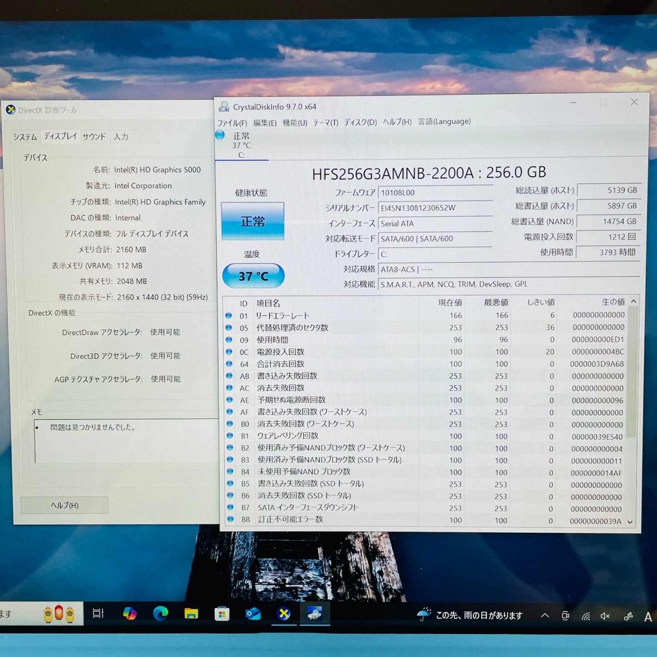Open Task View from the taskbar
This screenshot has width=657, height=657.
(x=98, y=613)
